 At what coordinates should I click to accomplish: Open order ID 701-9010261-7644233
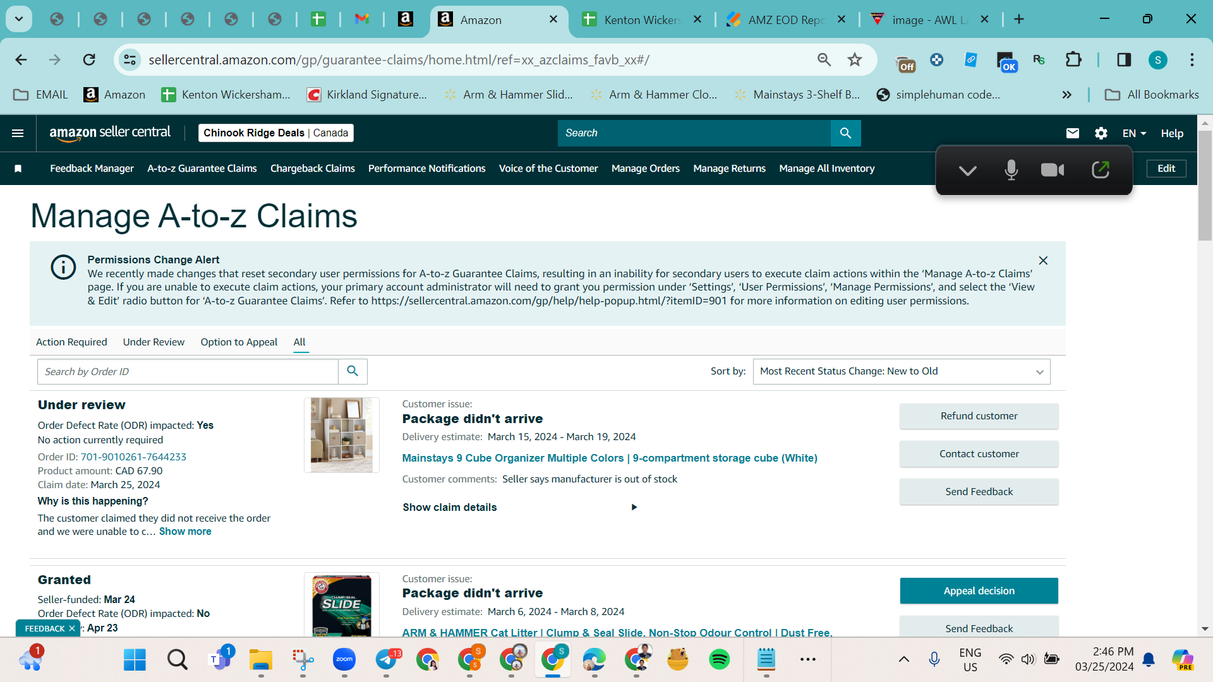pos(133,457)
